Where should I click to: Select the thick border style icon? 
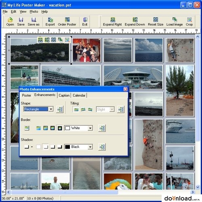click(53, 128)
